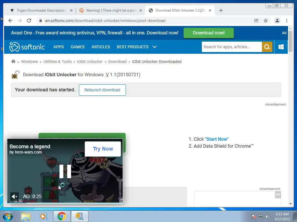Share this page via address bar icon
Image resolution: width=297 pixels, height=222 pixels.
pos(256,21)
